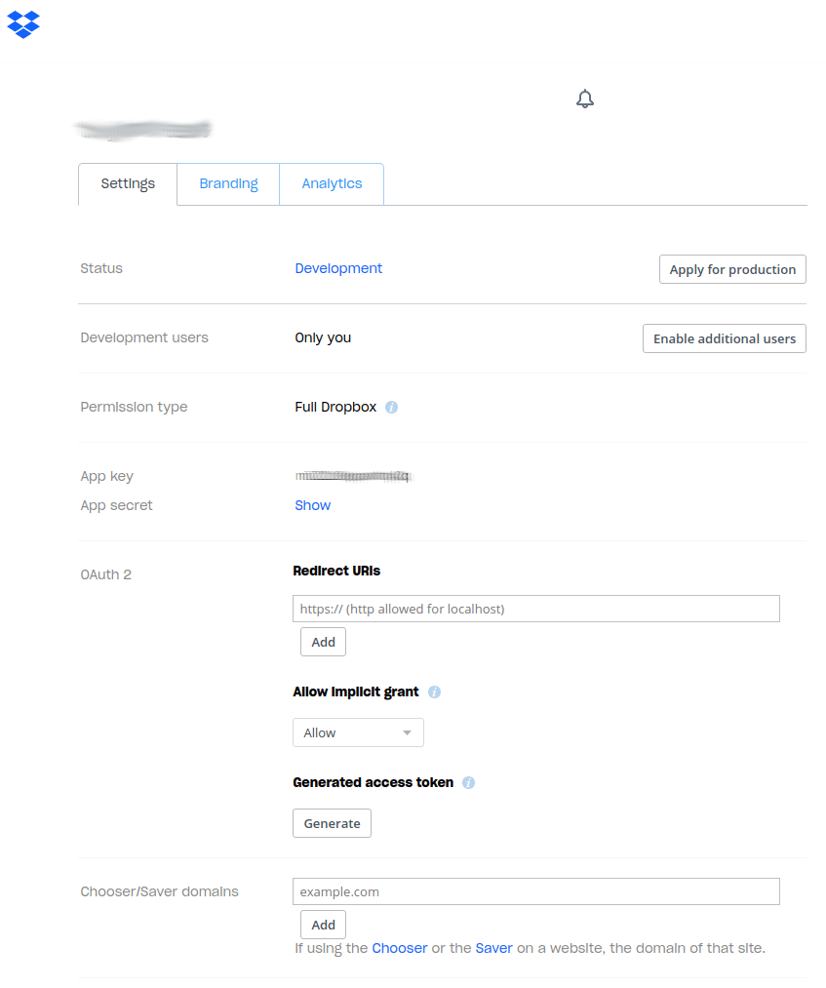The image size is (826, 988).
Task: Add a Chooser/Saver domain
Action: pos(323,925)
